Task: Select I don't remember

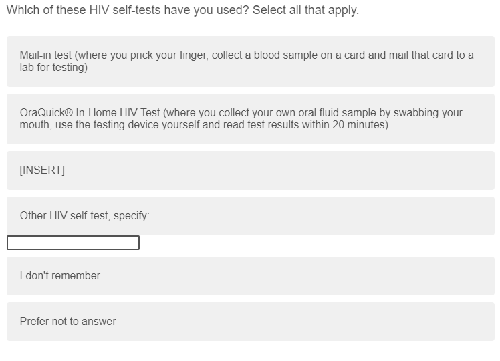Action: (x=250, y=276)
